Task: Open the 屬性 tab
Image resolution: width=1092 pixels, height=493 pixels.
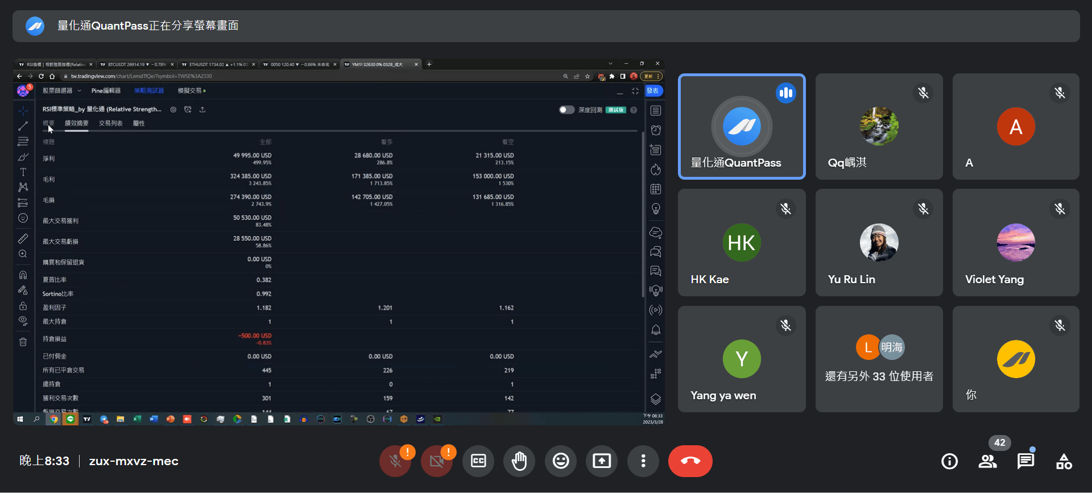Action: tap(139, 123)
